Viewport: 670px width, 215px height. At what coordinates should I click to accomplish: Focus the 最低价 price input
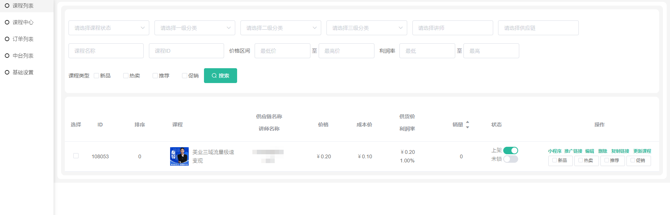(x=282, y=51)
